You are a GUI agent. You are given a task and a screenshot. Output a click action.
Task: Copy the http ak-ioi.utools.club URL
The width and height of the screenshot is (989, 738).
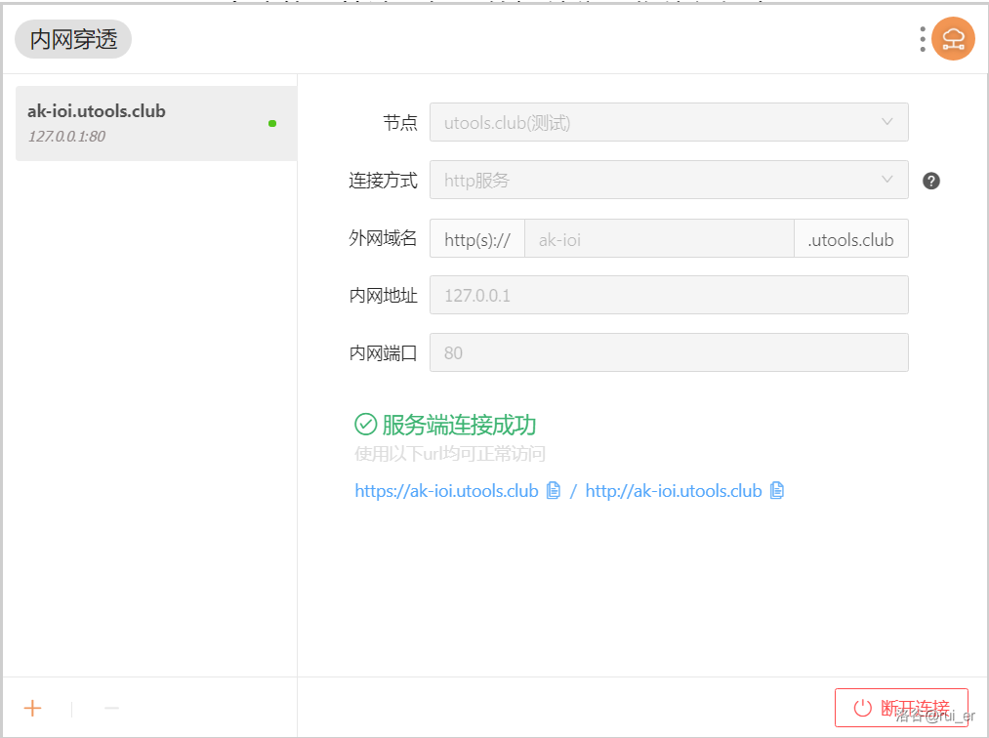tap(777, 491)
